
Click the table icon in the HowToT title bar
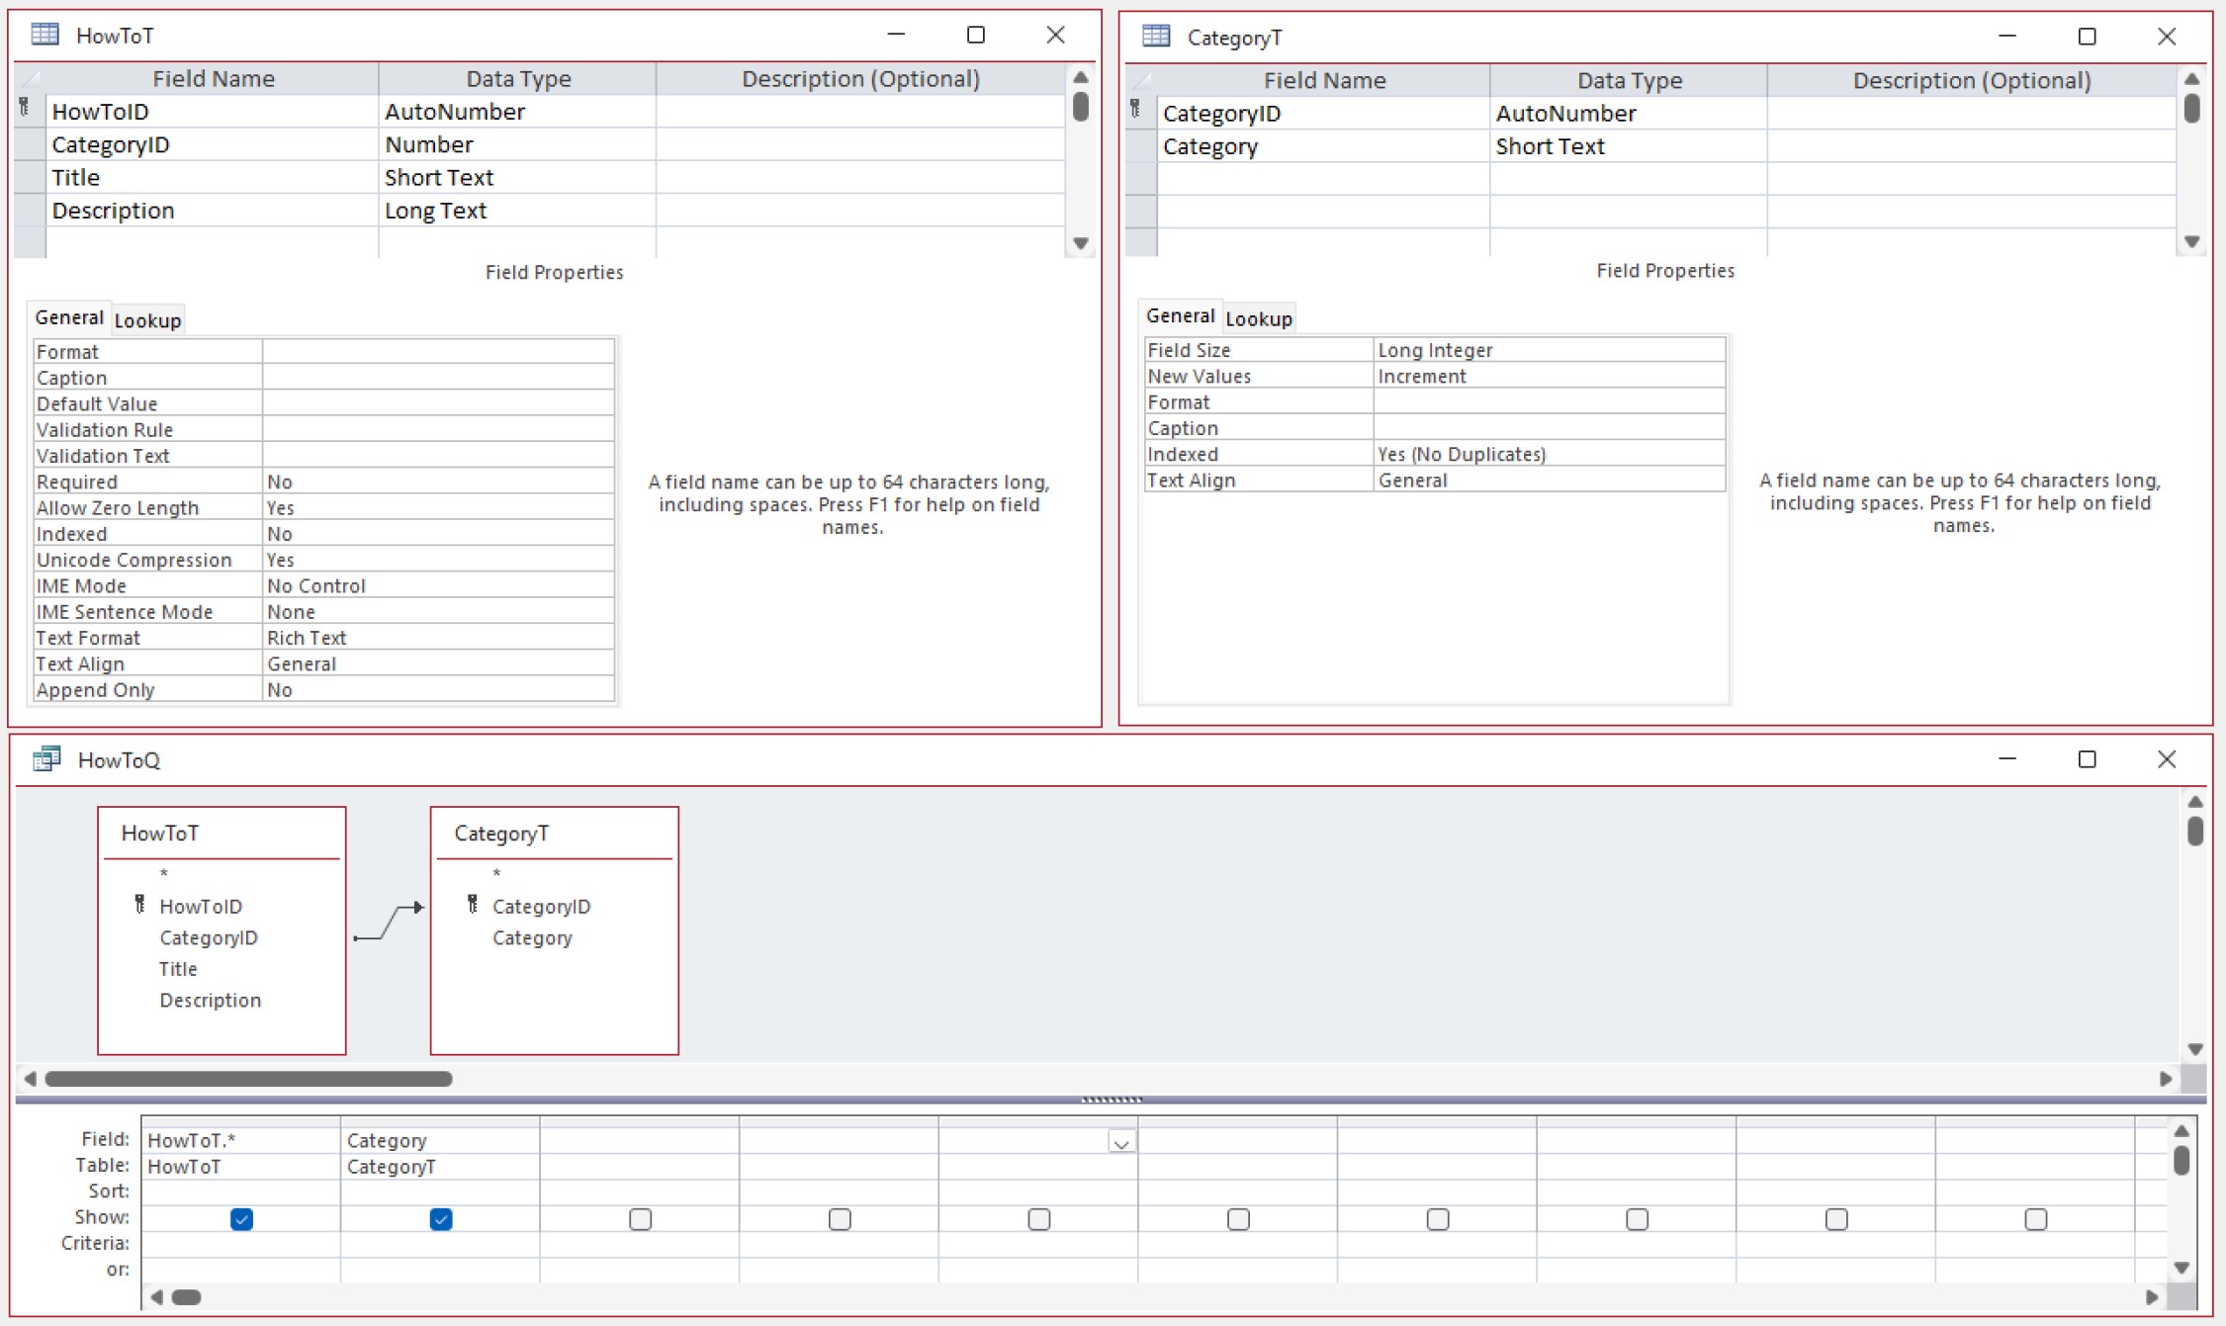(x=45, y=35)
